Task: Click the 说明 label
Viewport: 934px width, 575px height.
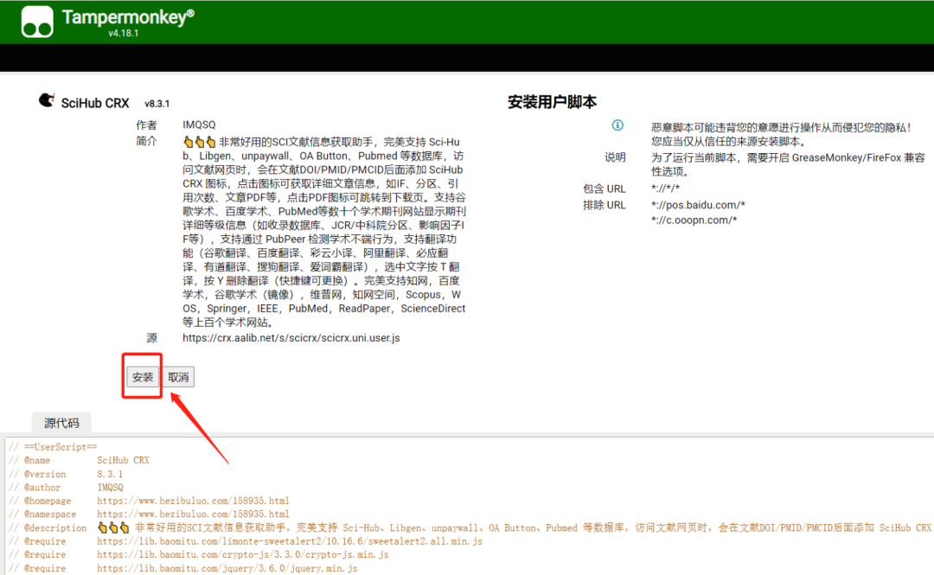Action: tap(616, 157)
